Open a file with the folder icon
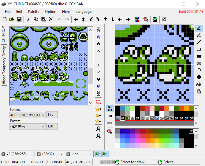Image resolution: width=205 pixels, height=166 pixels. click(x=12, y=19)
